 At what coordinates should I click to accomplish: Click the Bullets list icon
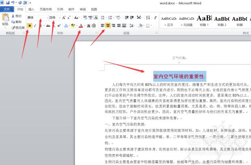[103, 18]
